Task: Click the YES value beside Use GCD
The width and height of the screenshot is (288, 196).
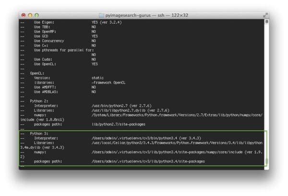Action: pos(95,36)
